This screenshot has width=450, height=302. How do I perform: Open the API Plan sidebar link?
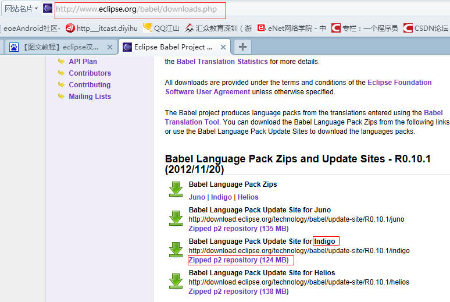pos(83,62)
